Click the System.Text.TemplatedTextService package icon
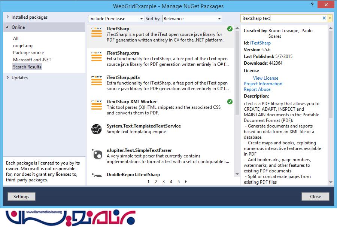This screenshot has height=227, width=337. (97, 129)
